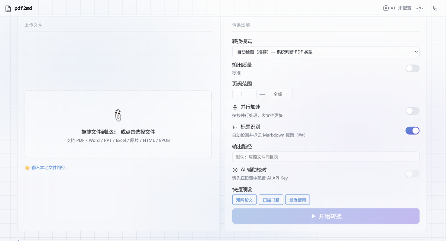Image resolution: width=446 pixels, height=241 pixels.
Task: Click the 最近使用 preset button
Action: tap(298, 200)
